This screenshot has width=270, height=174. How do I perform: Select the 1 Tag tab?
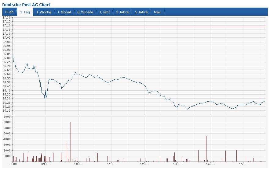click(x=25, y=12)
